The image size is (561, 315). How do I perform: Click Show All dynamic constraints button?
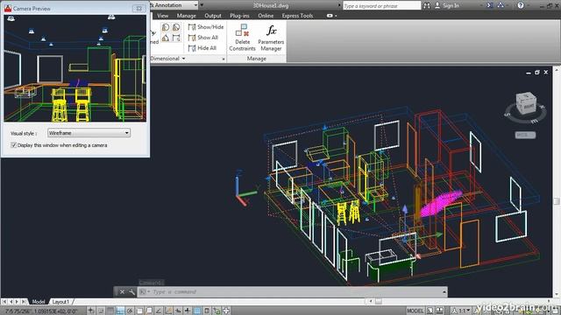pos(202,37)
